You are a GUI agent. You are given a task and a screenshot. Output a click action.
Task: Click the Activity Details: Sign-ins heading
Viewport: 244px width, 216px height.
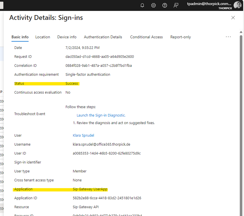click(46, 18)
